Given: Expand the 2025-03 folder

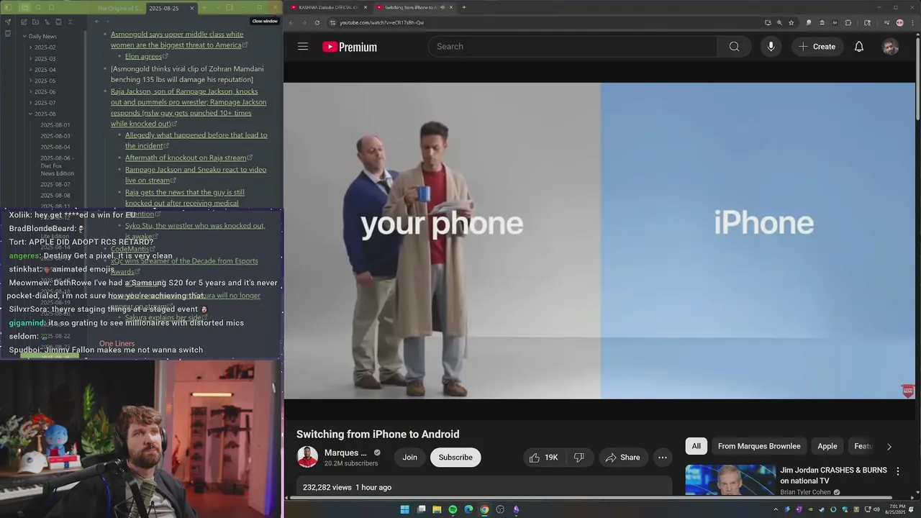Looking at the screenshot, I should coord(31,58).
